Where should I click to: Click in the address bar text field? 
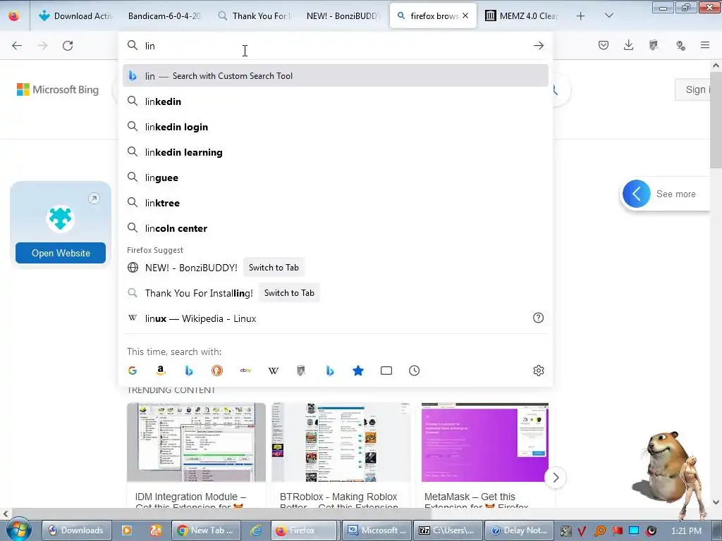tap(336, 46)
